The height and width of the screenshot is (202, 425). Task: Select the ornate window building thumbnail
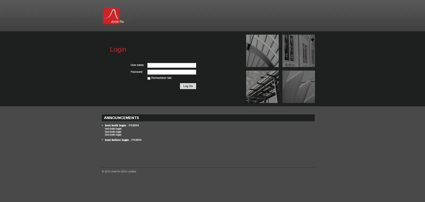299,51
